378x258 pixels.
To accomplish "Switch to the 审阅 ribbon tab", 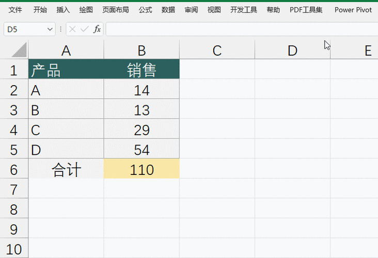I will pyautogui.click(x=191, y=10).
